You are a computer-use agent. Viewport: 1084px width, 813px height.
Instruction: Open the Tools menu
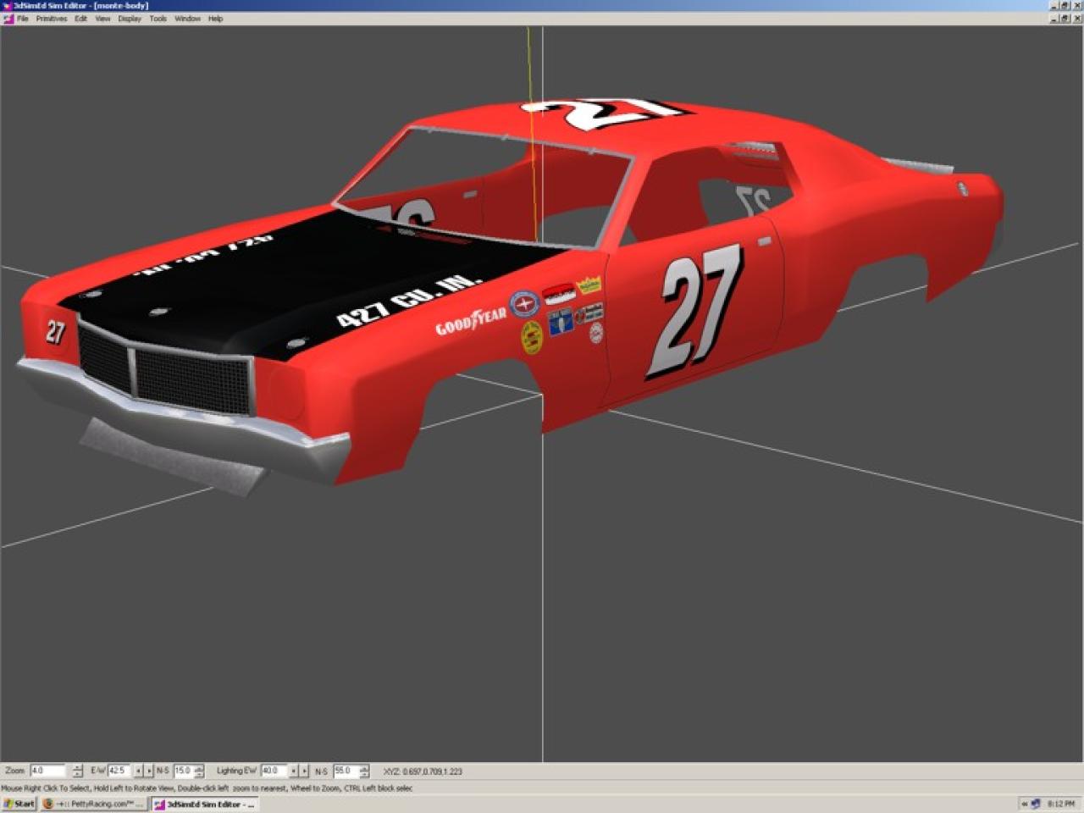[x=158, y=19]
